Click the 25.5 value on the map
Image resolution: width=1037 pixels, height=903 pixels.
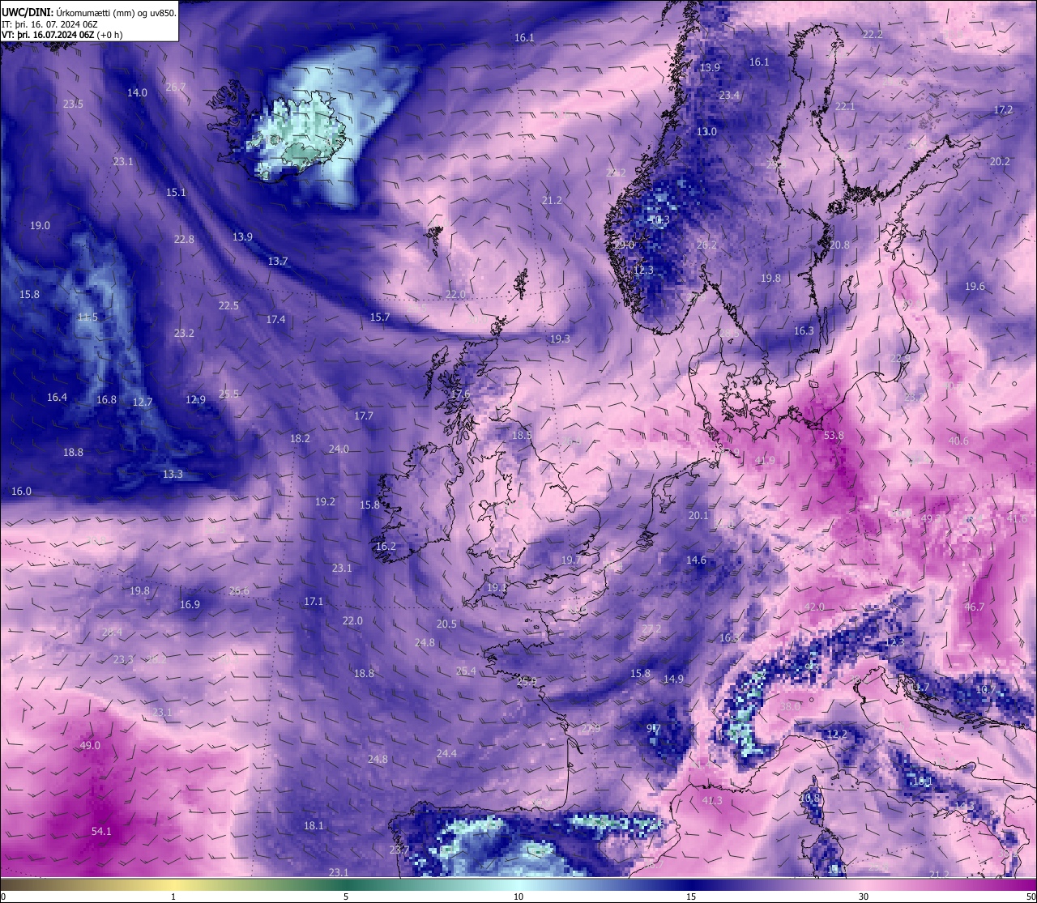(228, 394)
